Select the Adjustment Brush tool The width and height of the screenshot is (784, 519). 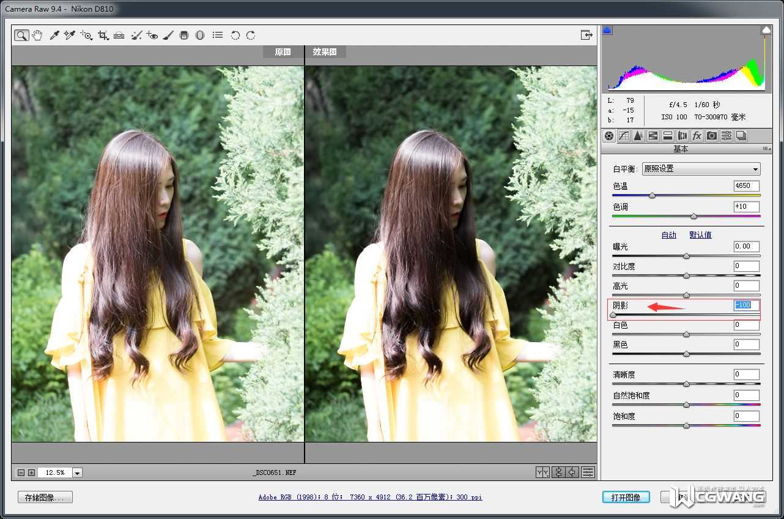(x=168, y=35)
